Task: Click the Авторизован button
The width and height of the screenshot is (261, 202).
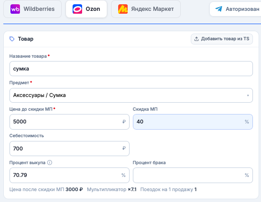Action: [235, 9]
